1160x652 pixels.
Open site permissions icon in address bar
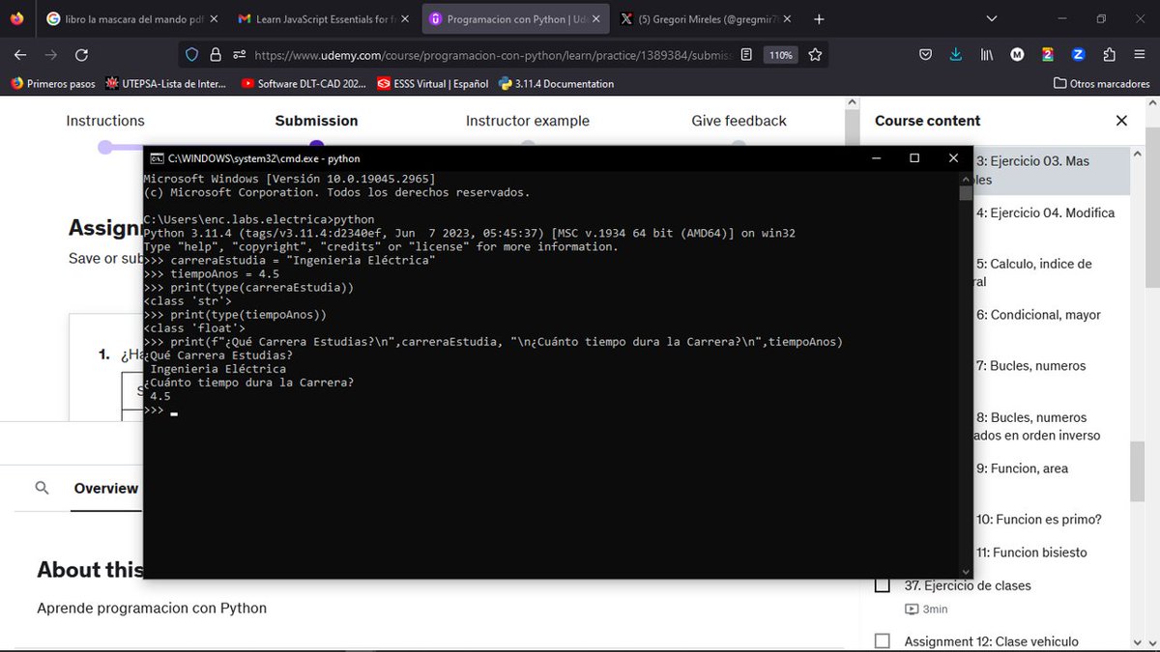(x=239, y=55)
